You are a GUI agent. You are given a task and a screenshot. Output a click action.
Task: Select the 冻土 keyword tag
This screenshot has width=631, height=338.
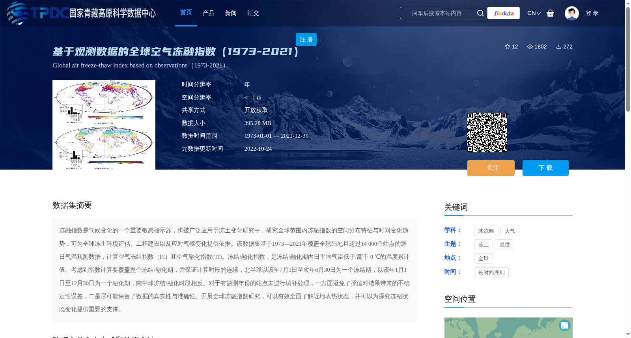pos(484,245)
